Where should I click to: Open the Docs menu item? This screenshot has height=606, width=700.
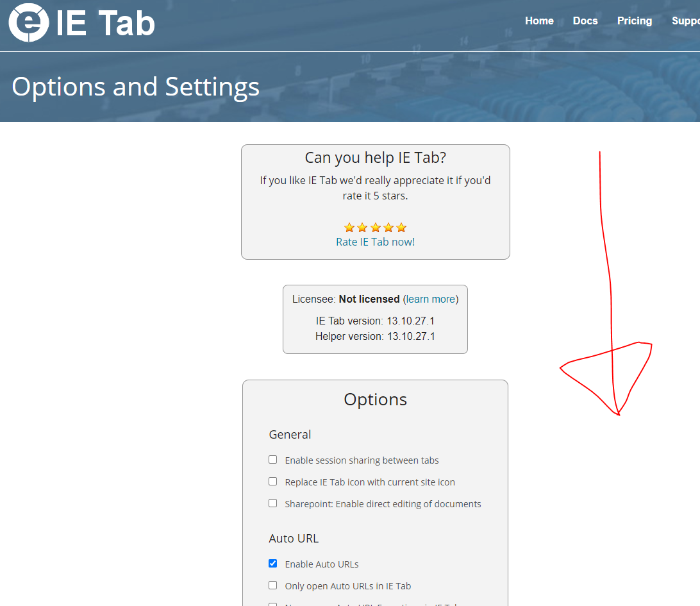pos(585,21)
